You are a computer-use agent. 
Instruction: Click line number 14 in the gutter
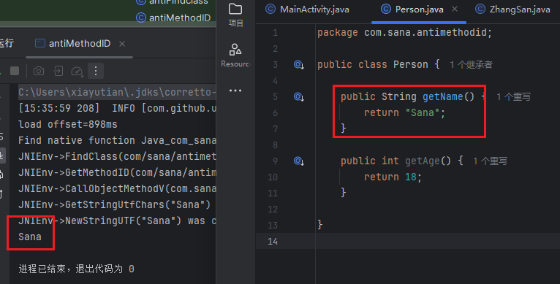(273, 241)
